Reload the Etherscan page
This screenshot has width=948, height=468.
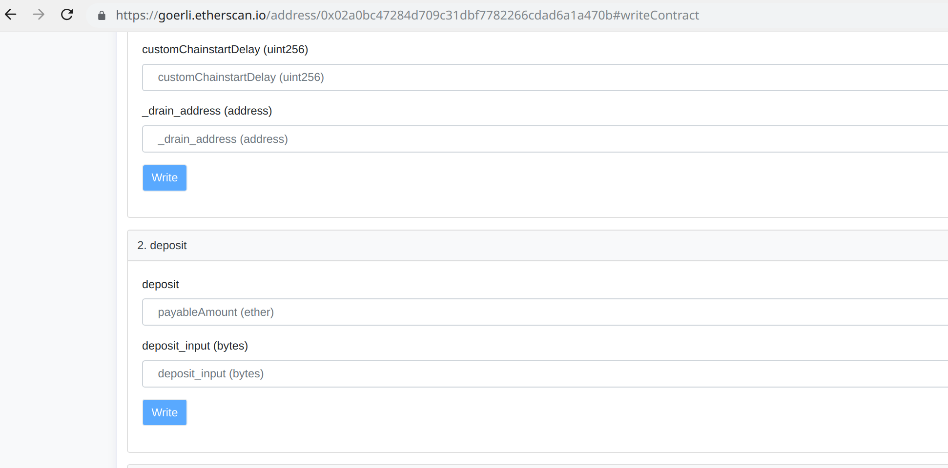67,15
